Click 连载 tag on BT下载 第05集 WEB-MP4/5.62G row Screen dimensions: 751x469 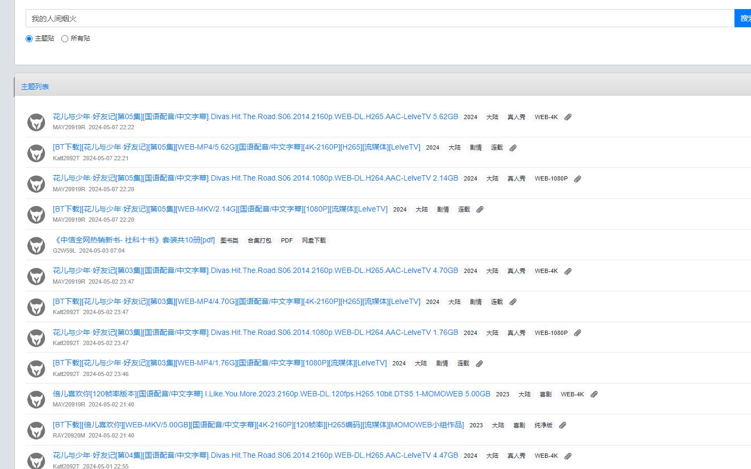(x=497, y=148)
